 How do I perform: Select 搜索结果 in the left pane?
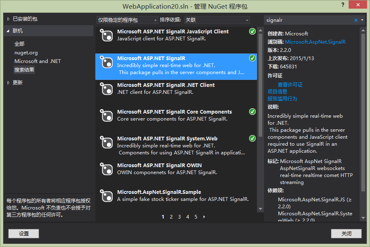click(24, 70)
